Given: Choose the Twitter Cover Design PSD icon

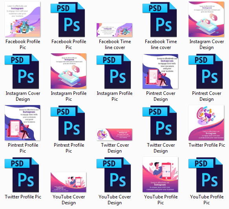Looking at the screenshot, I should [x=159, y=123].
